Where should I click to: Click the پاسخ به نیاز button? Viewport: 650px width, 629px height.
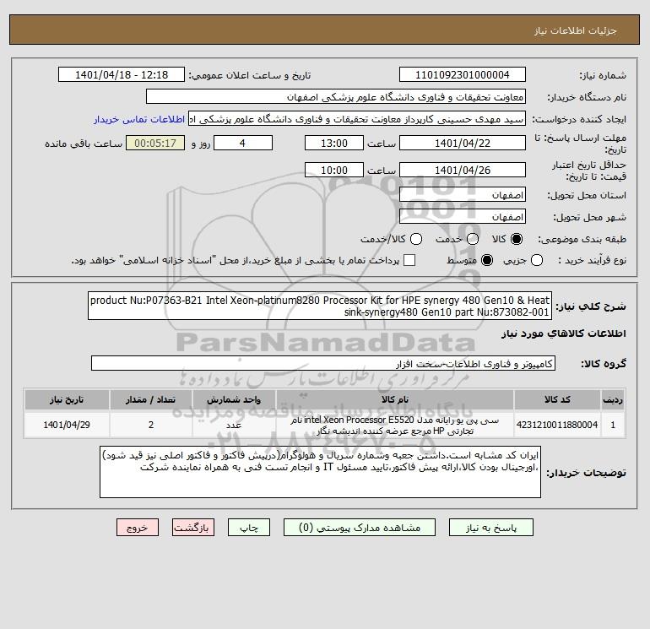(491, 528)
